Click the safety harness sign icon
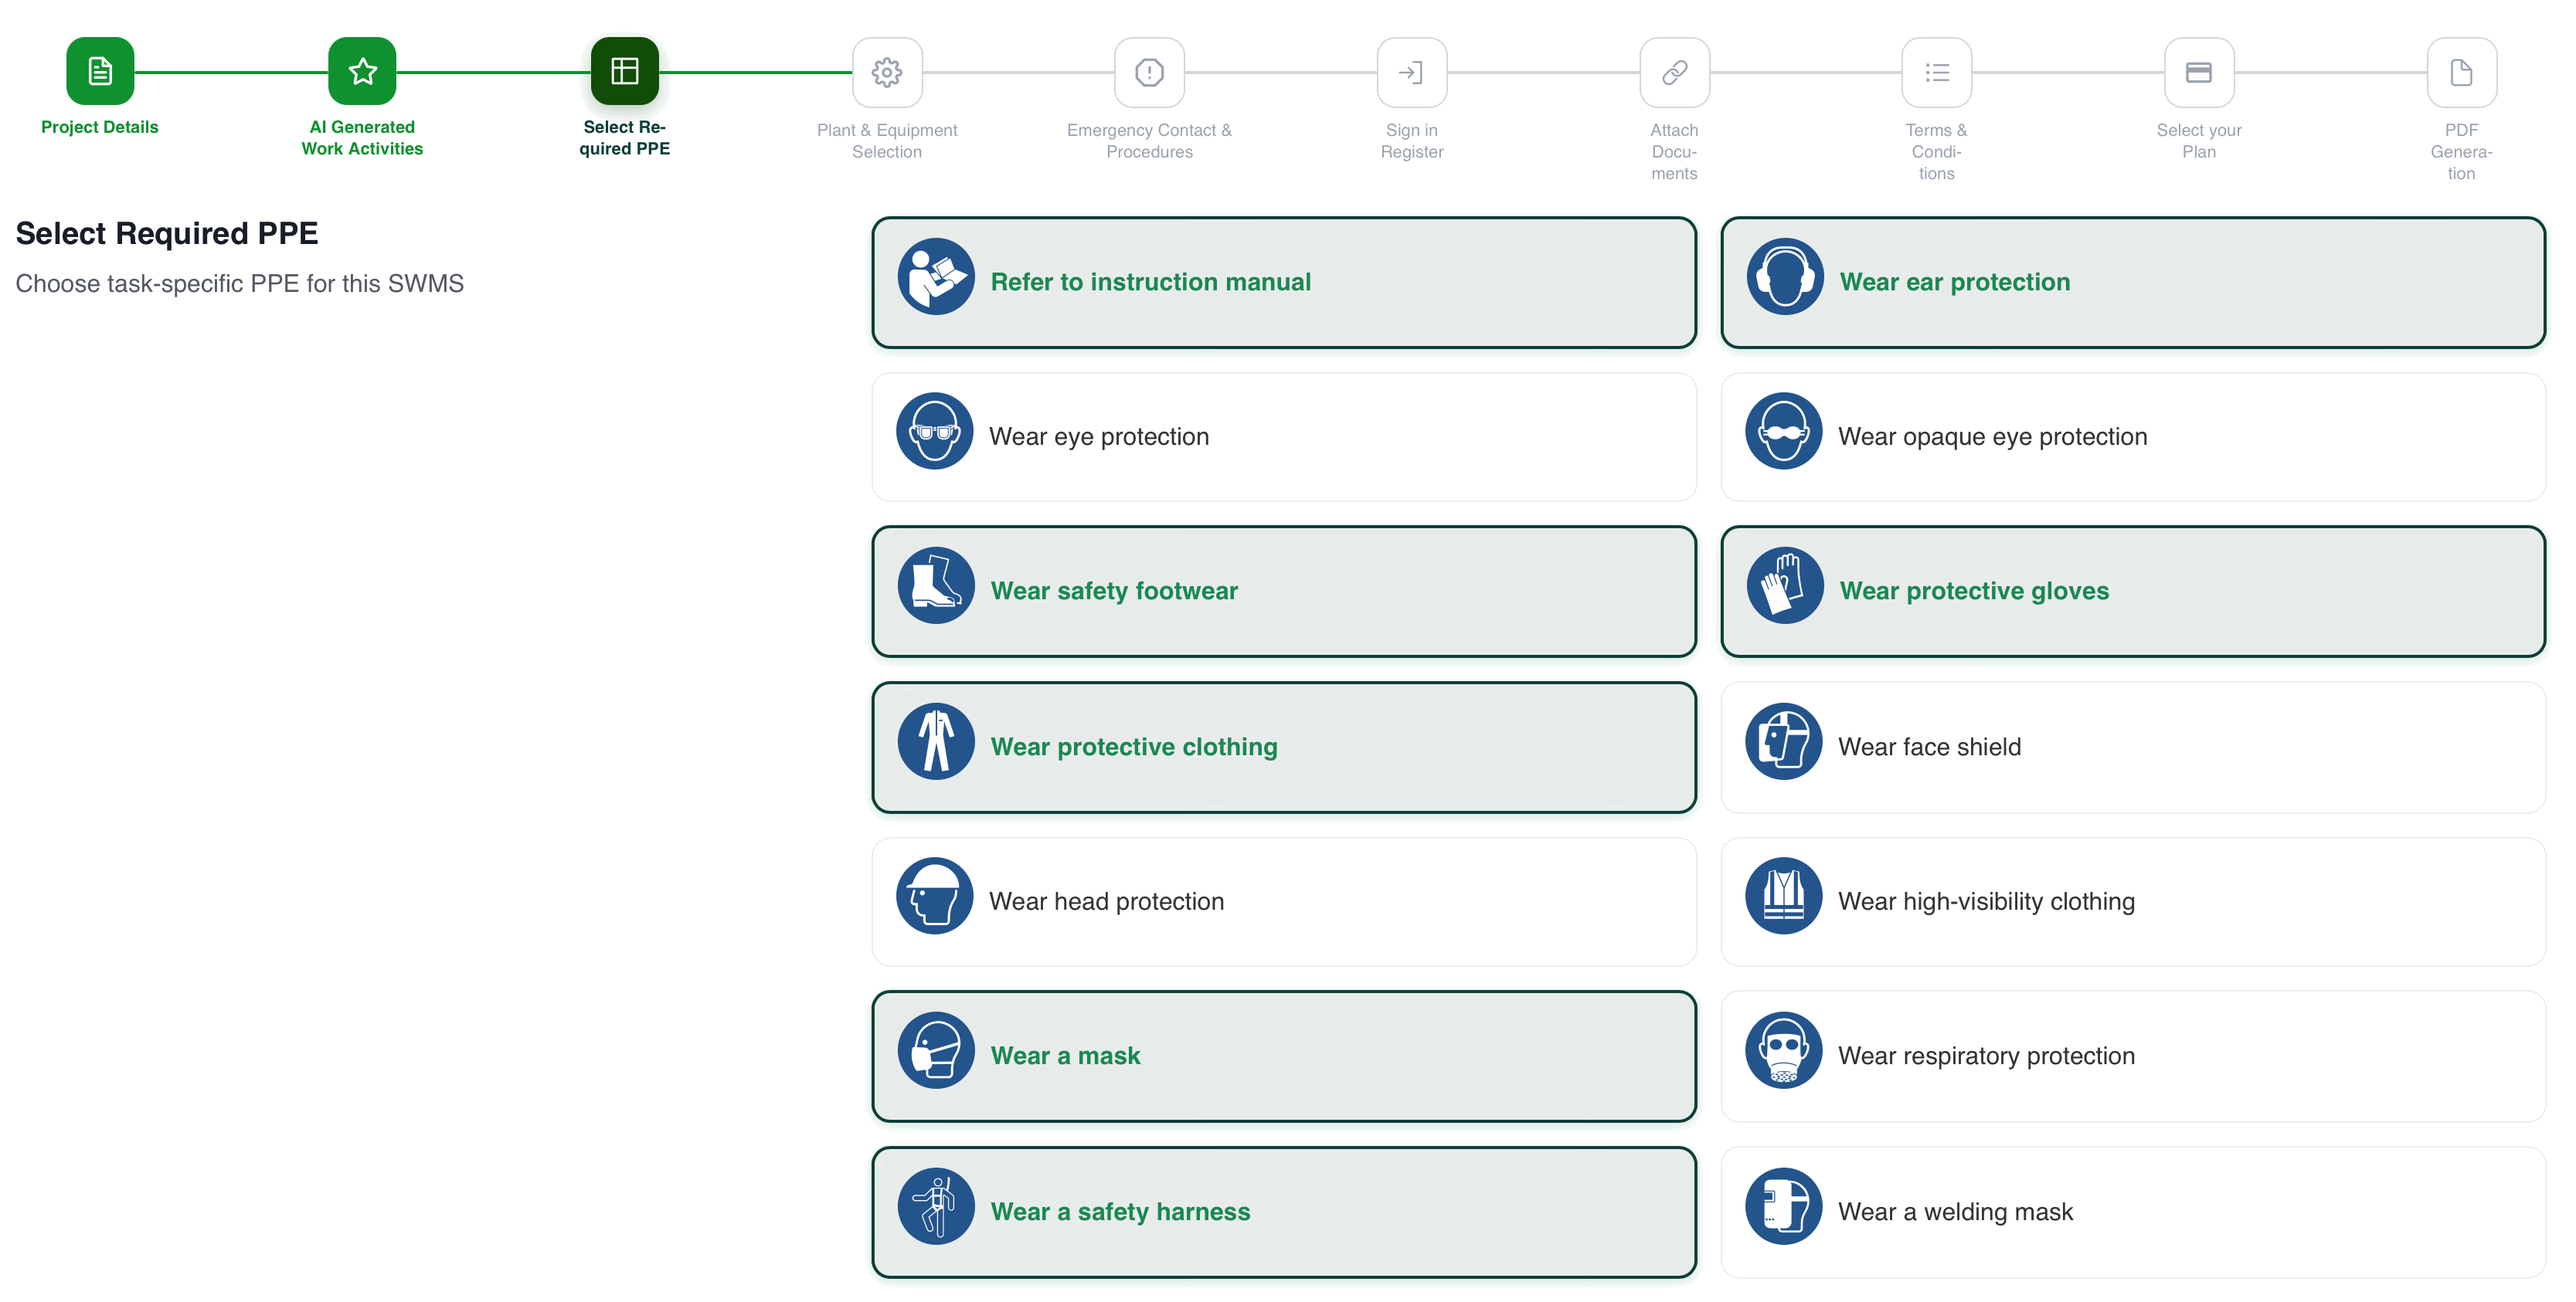 936,1206
